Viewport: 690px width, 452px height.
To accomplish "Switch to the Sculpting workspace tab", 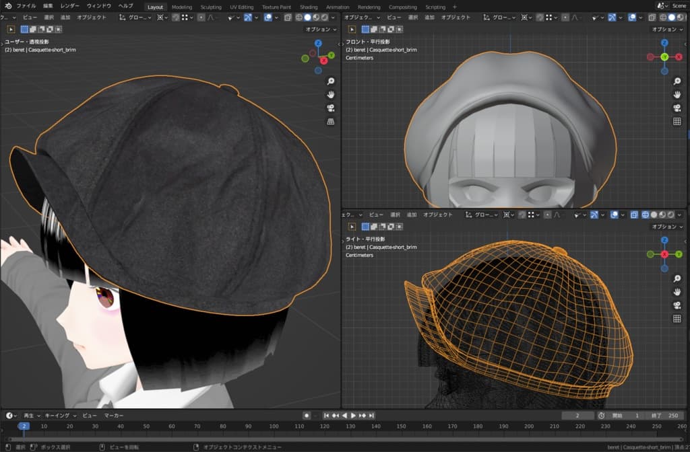I will [x=210, y=7].
